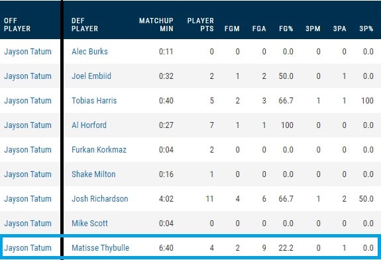Open Furkan Korkmaz player link
This screenshot has width=381, height=260.
(99, 150)
